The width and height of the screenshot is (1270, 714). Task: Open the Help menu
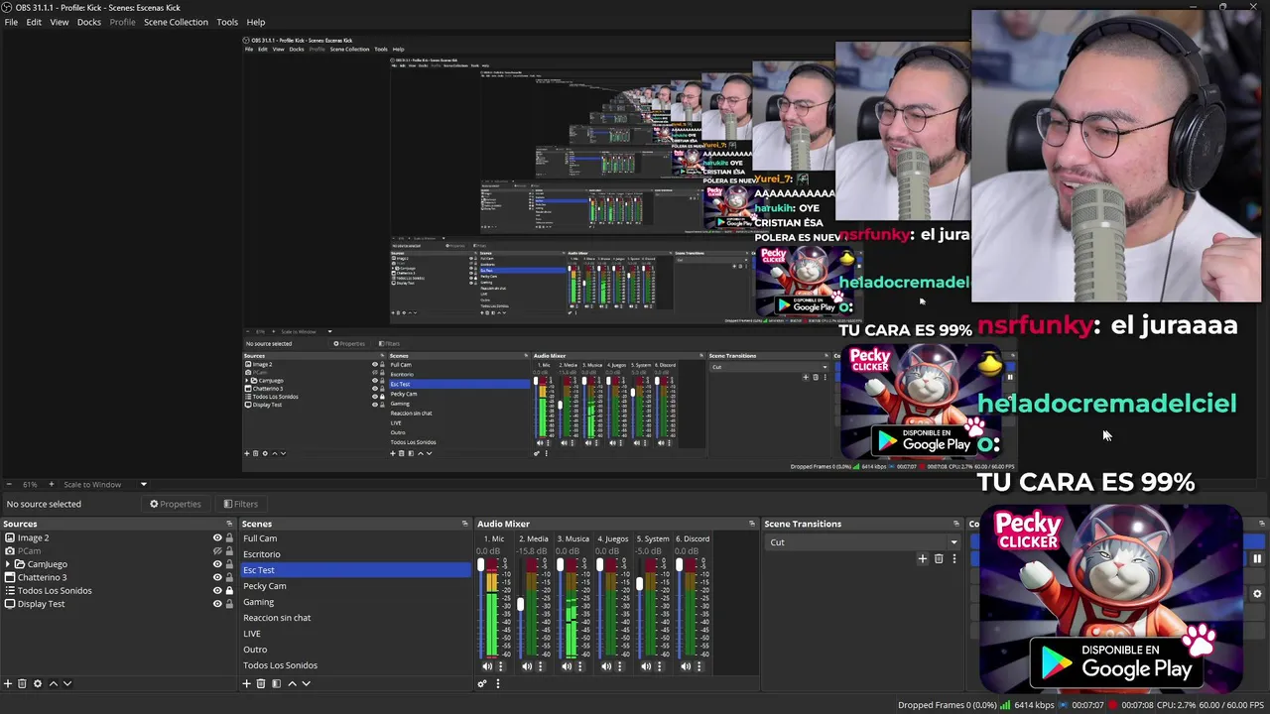tap(256, 22)
